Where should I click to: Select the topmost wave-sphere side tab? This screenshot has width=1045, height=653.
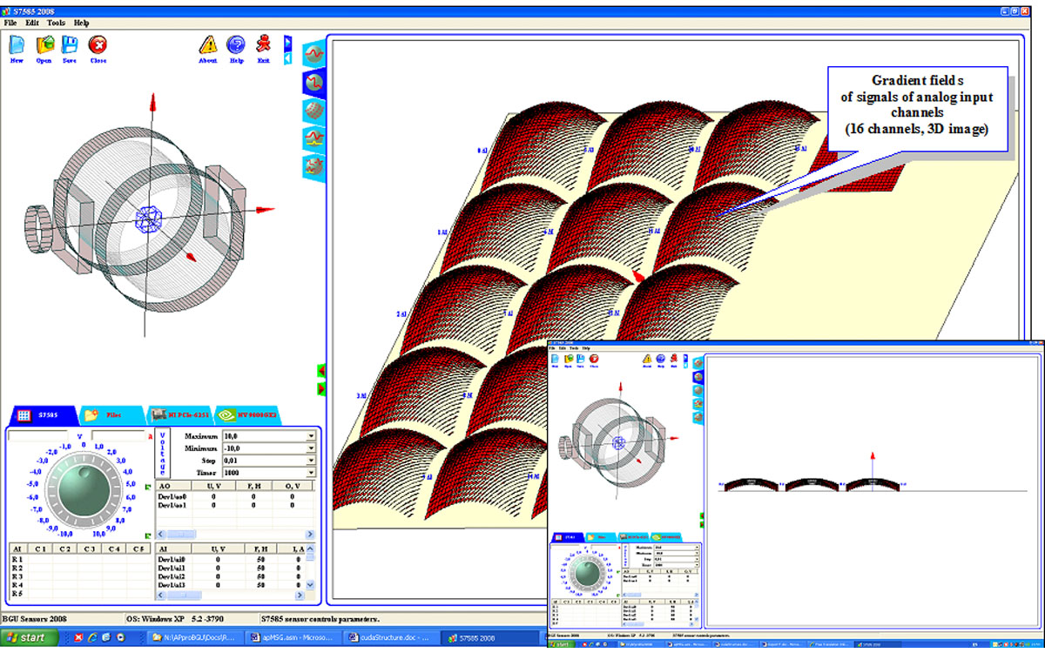[313, 54]
